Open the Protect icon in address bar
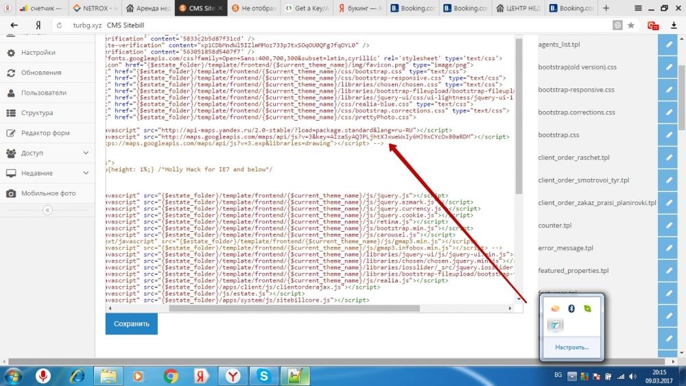686x386 pixels. [617, 25]
